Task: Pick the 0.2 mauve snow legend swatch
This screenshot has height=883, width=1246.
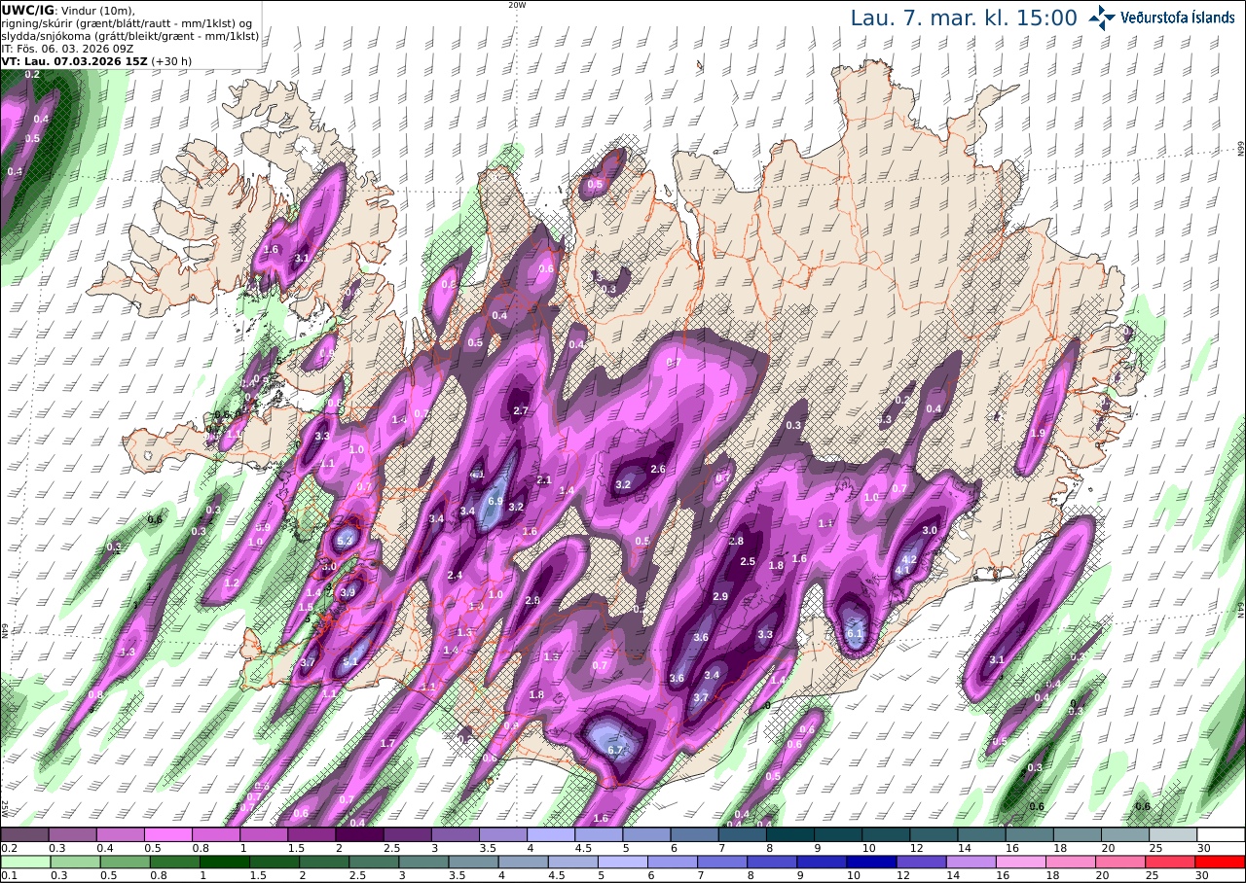Action: (x=24, y=834)
